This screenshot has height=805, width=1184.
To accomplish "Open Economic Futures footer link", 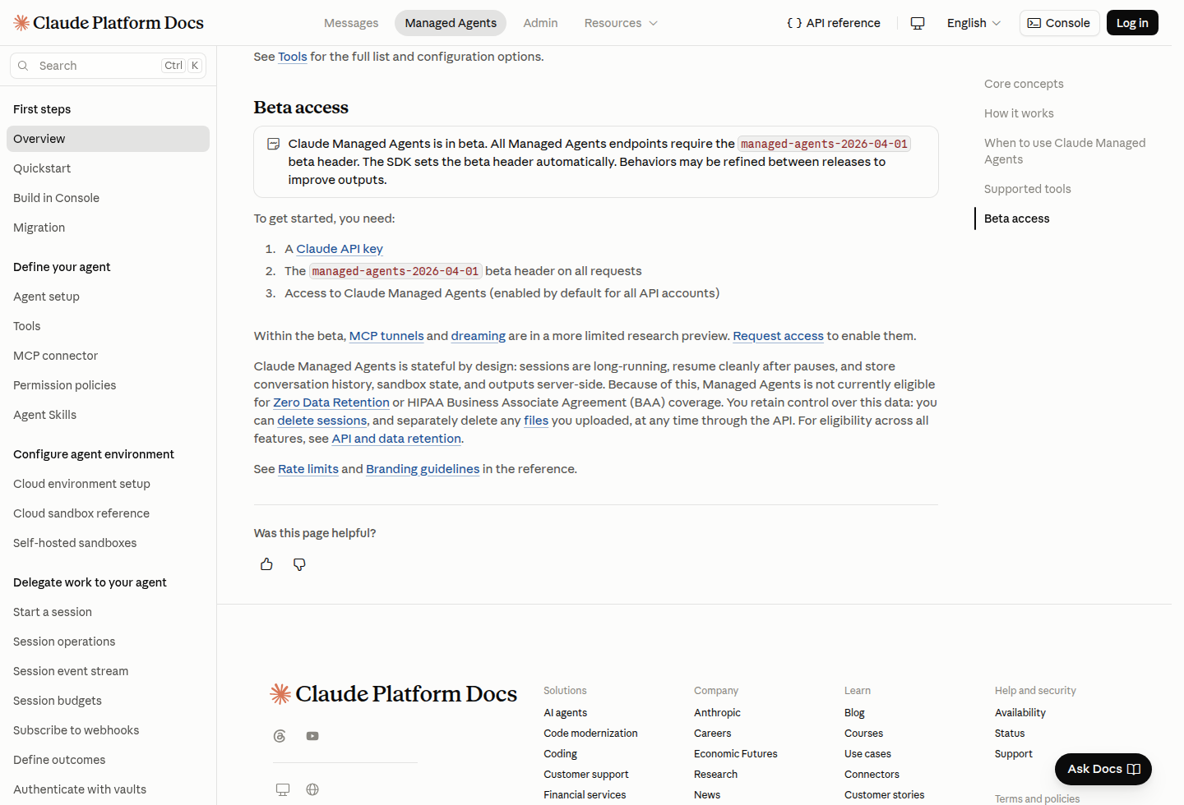I will 735,754.
